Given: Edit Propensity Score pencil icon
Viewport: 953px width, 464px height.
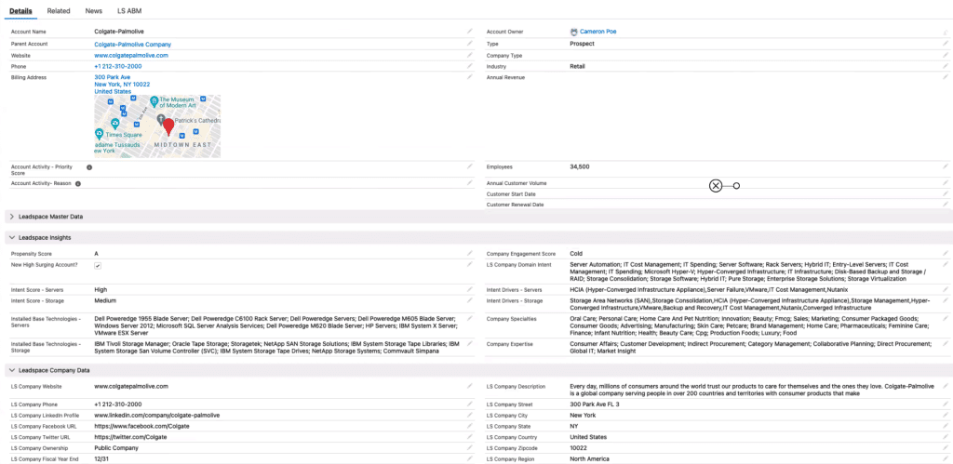Looking at the screenshot, I should tap(469, 253).
